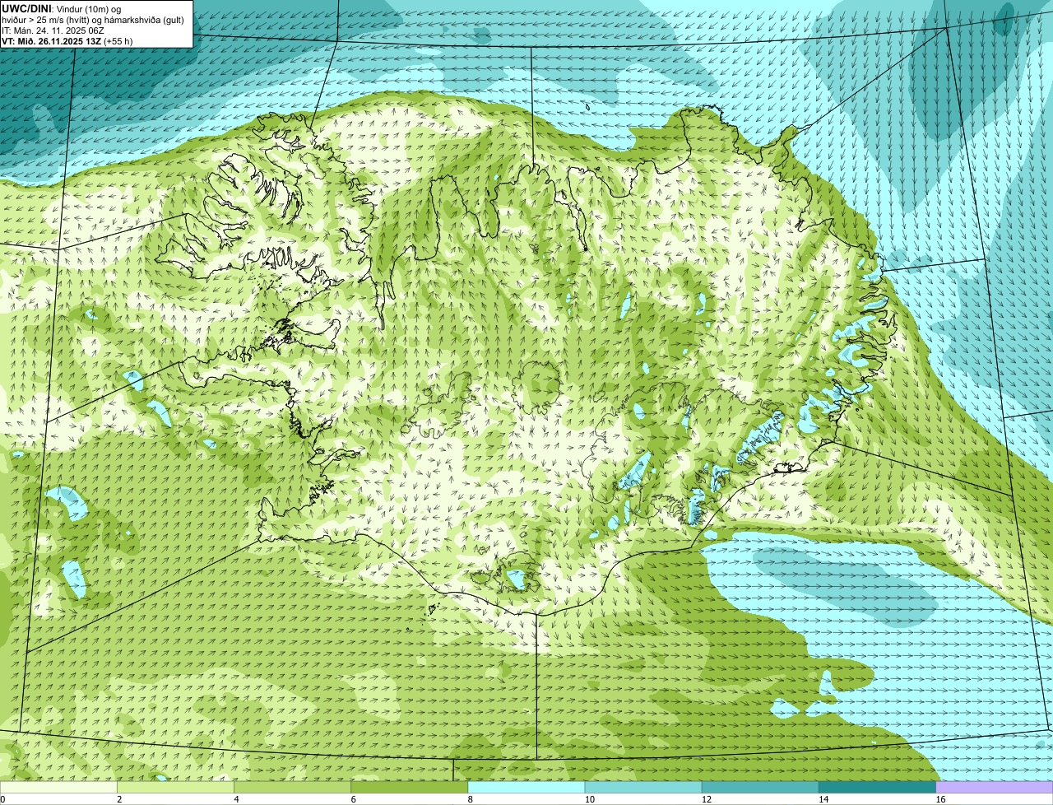The image size is (1053, 805).
Task: Click the 'hviður > 25 m/s (hvítt)' description line
Action: (93, 20)
